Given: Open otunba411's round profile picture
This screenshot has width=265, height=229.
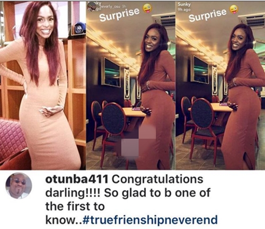Looking at the screenshot, I should pos(19,186).
